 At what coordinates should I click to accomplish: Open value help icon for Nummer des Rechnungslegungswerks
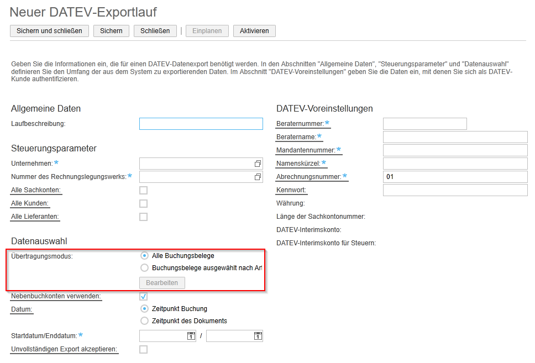click(x=258, y=177)
